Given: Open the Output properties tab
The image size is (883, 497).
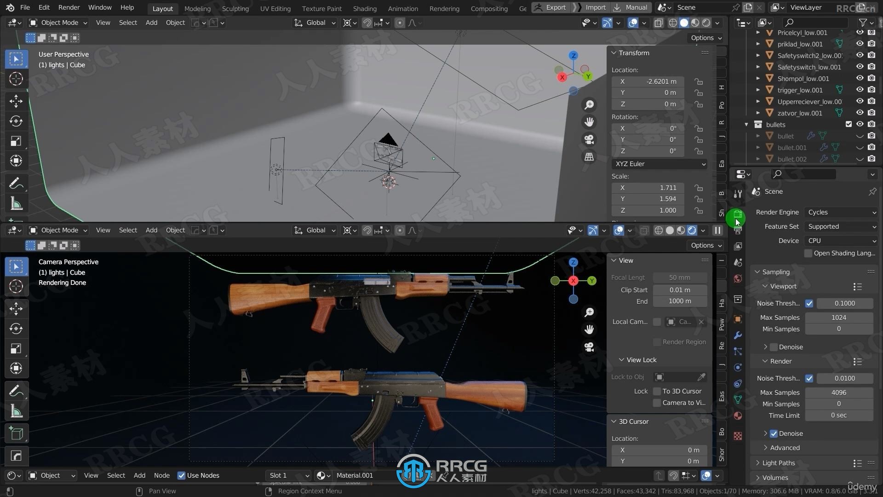Looking at the screenshot, I should coord(738,231).
